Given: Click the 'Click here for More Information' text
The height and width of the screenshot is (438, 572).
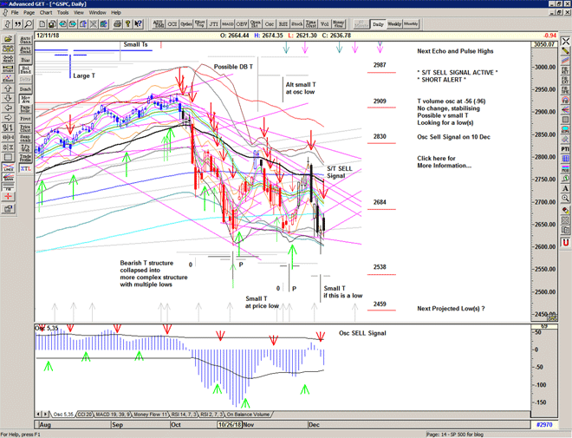Looking at the screenshot, I should click(444, 161).
